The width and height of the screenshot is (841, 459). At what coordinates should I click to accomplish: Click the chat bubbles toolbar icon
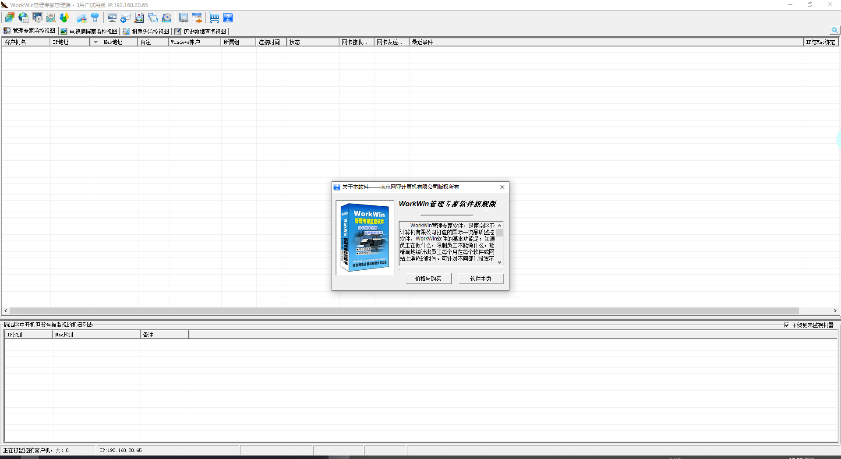153,18
